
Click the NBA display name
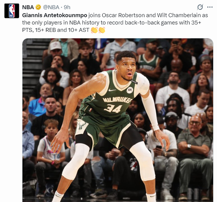click(x=28, y=7)
